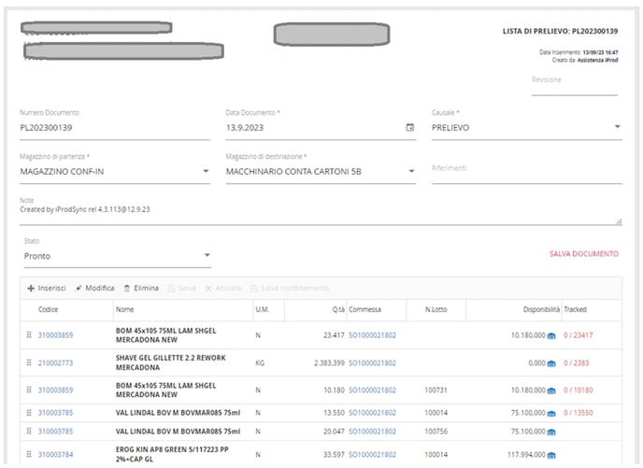Grab drag handle of row 310003784
The height and width of the screenshot is (468, 643).
click(29, 454)
